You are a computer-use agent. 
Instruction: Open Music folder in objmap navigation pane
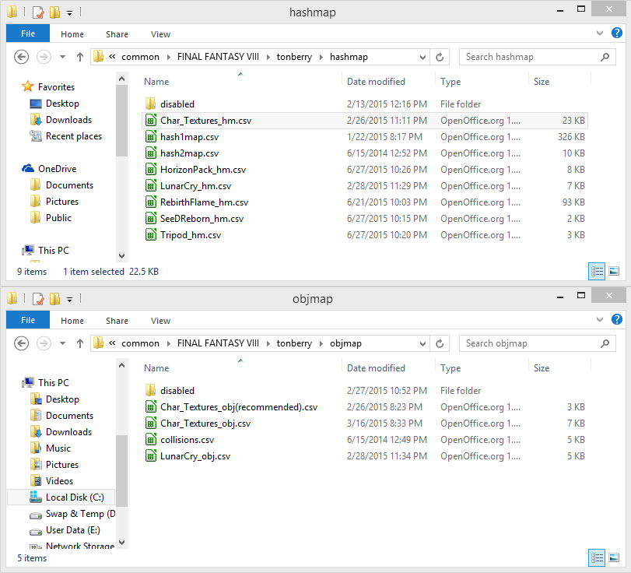coord(51,448)
